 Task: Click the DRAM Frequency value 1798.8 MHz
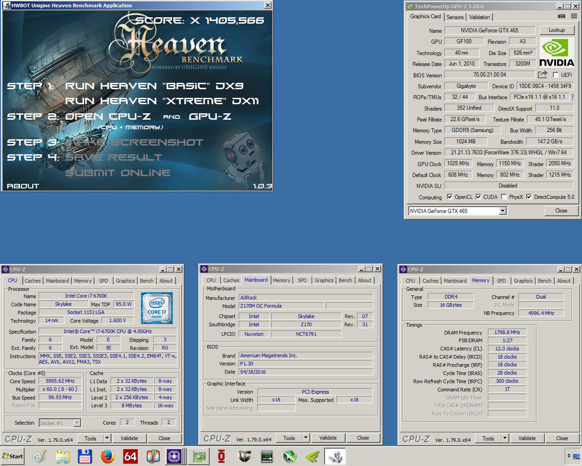[507, 332]
